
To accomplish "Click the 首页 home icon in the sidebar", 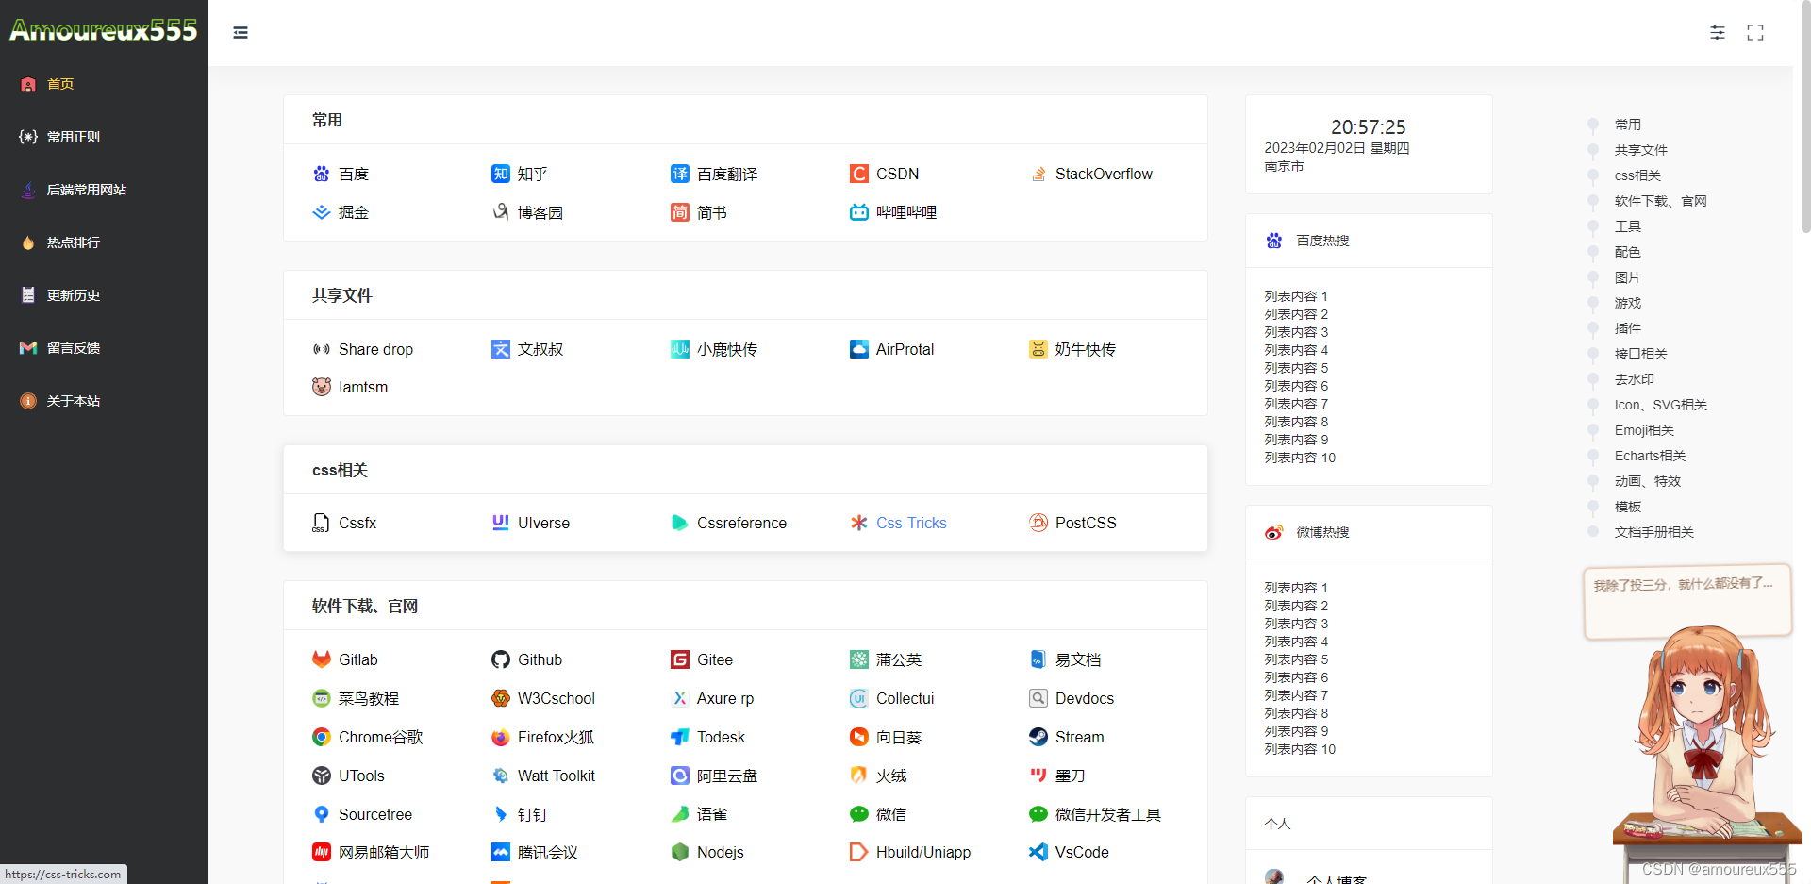I will coord(28,84).
